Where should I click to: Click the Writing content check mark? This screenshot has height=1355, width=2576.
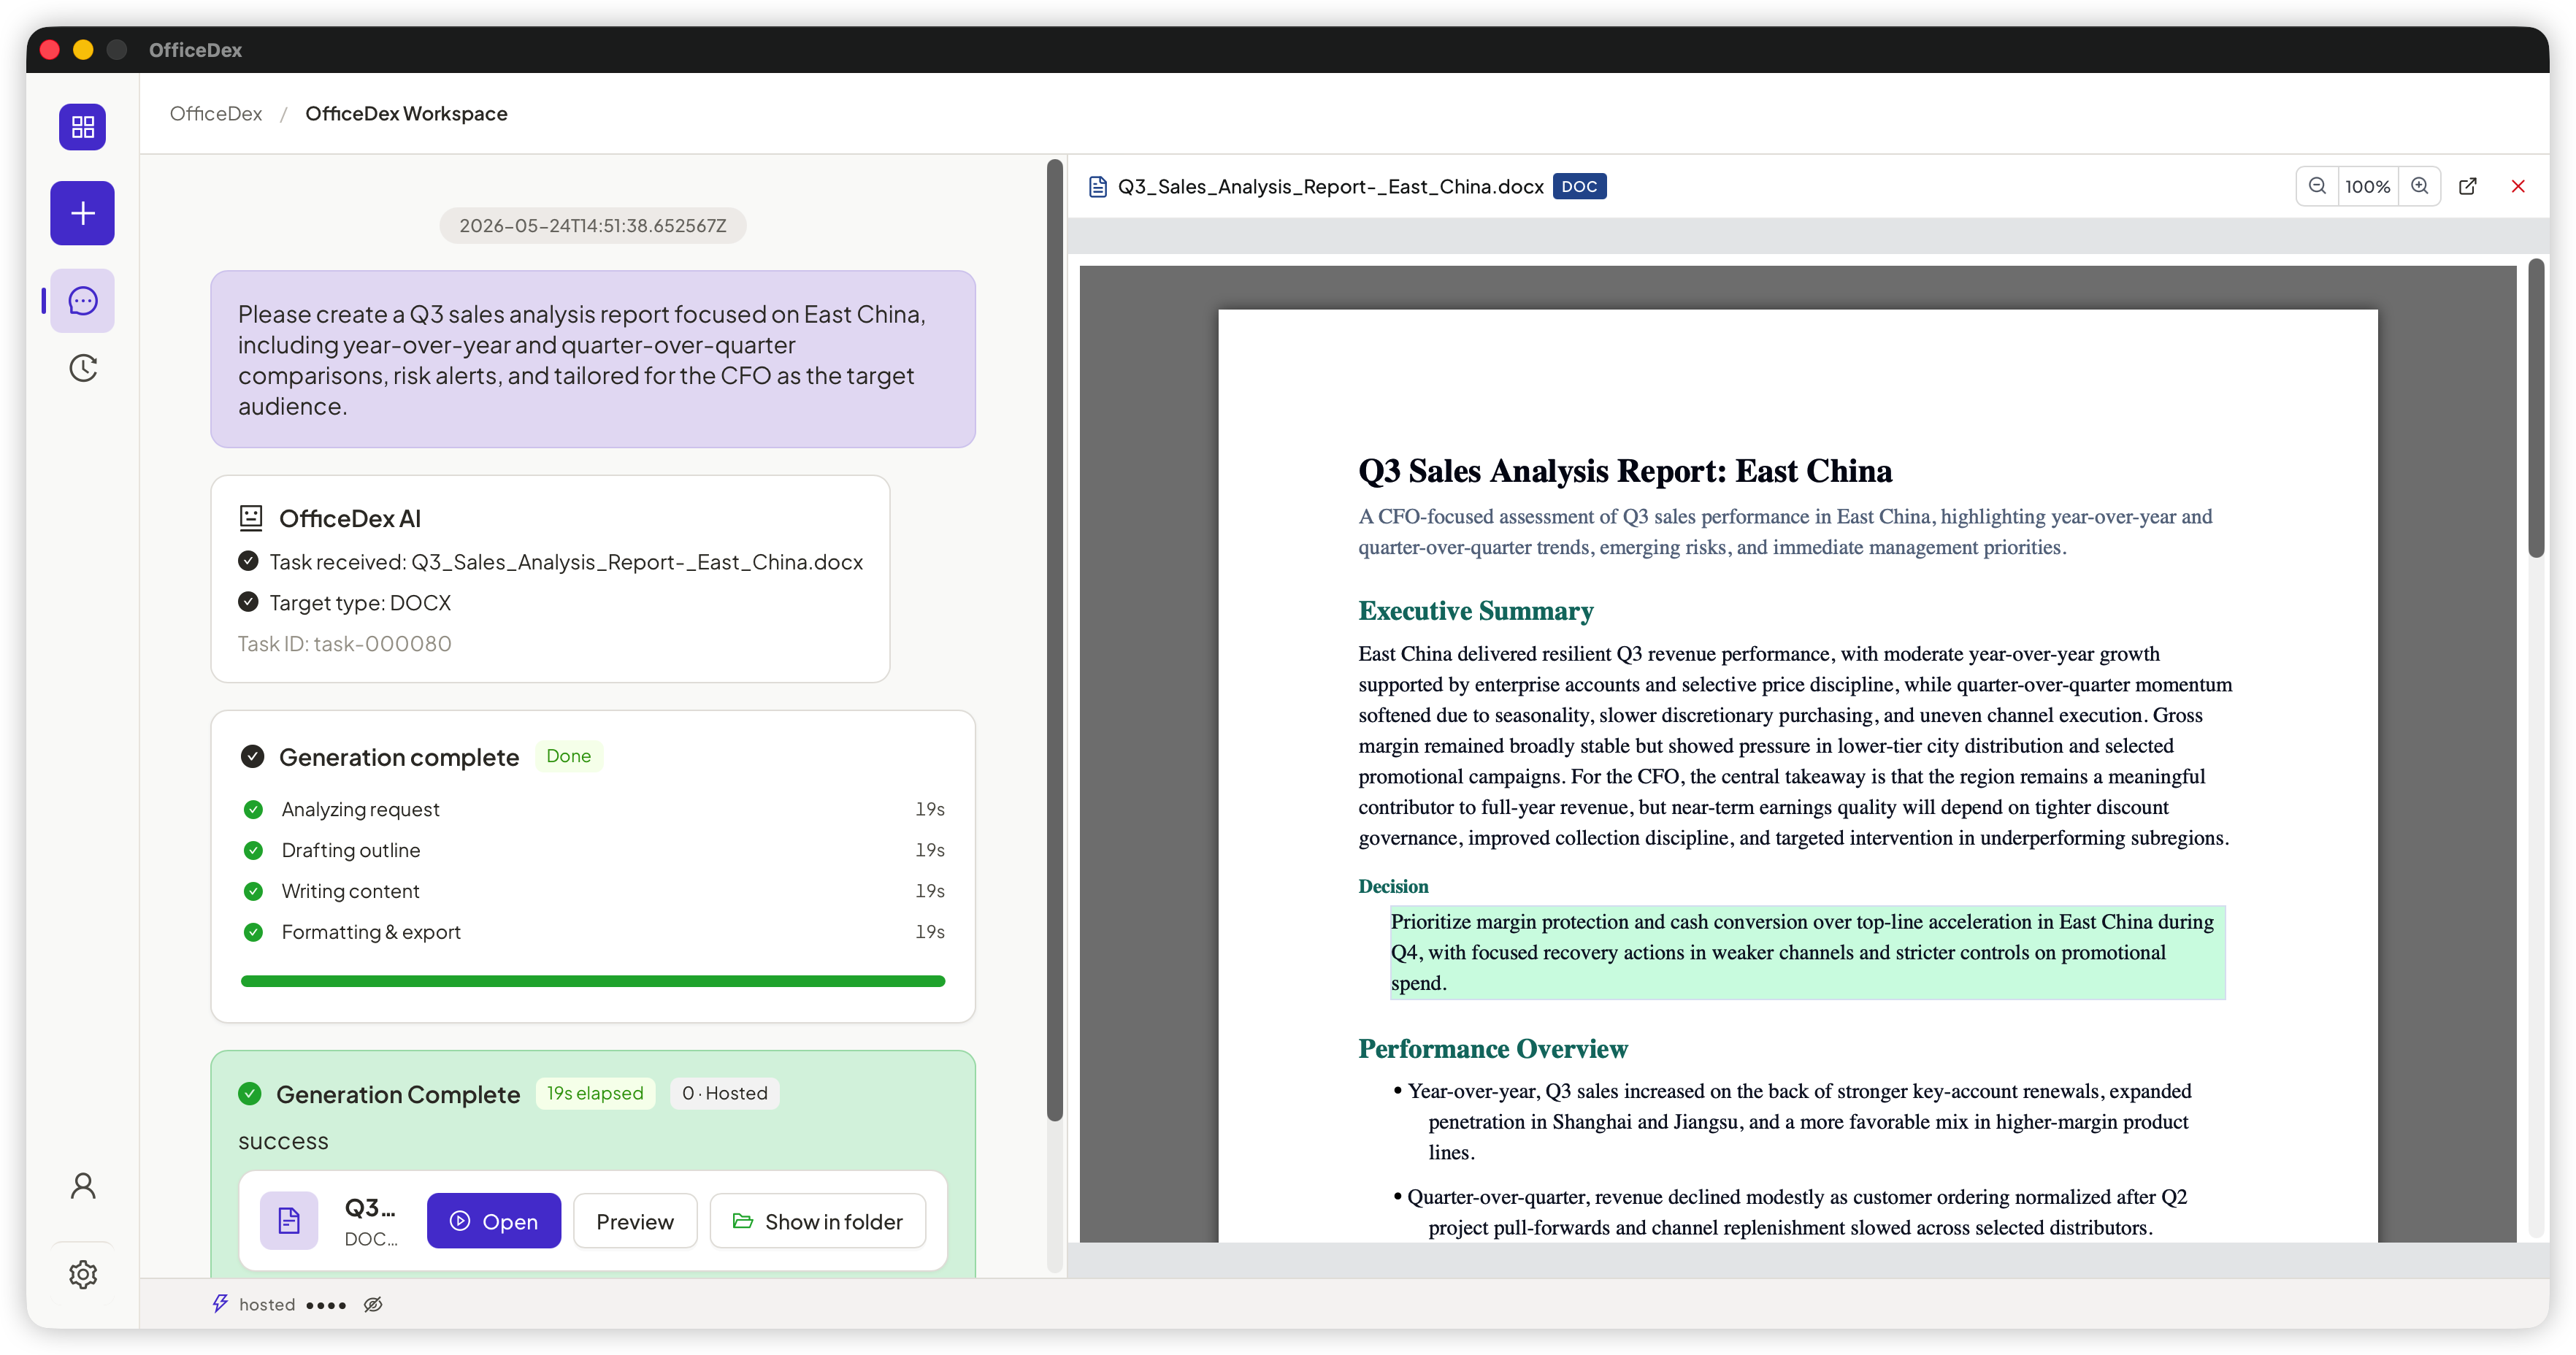pyautogui.click(x=254, y=891)
